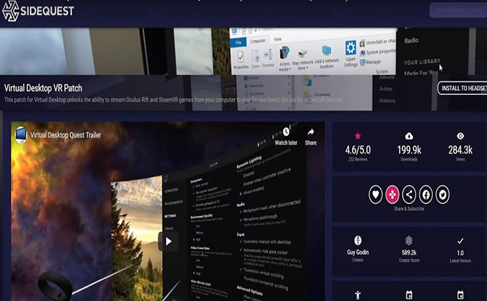This screenshot has width=487, height=301.
Task: Share the app on Facebook
Action: [x=426, y=194]
